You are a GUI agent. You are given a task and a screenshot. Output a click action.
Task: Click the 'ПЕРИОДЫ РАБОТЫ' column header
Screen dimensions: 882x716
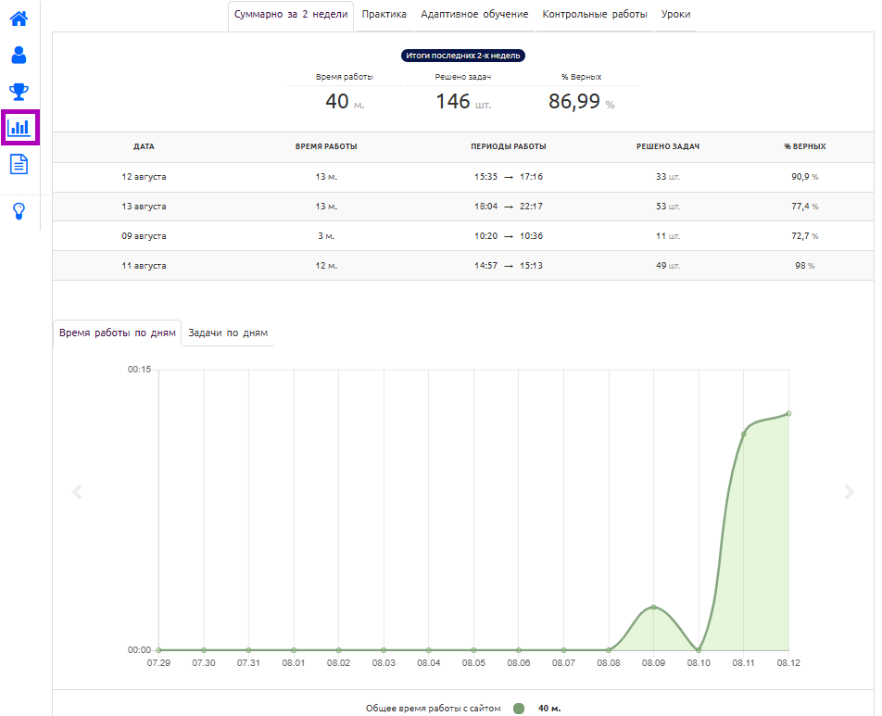[509, 146]
